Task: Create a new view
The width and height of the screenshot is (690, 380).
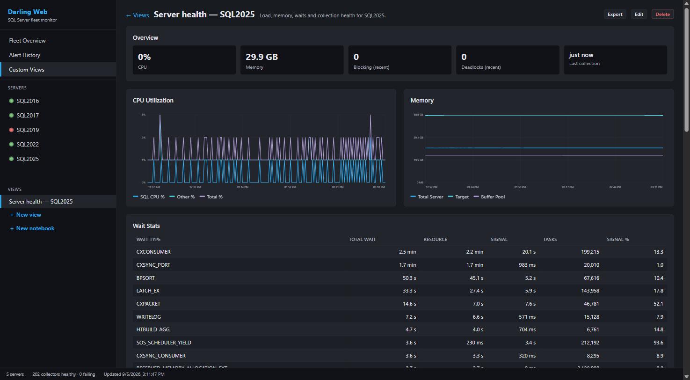Action: 26,215
